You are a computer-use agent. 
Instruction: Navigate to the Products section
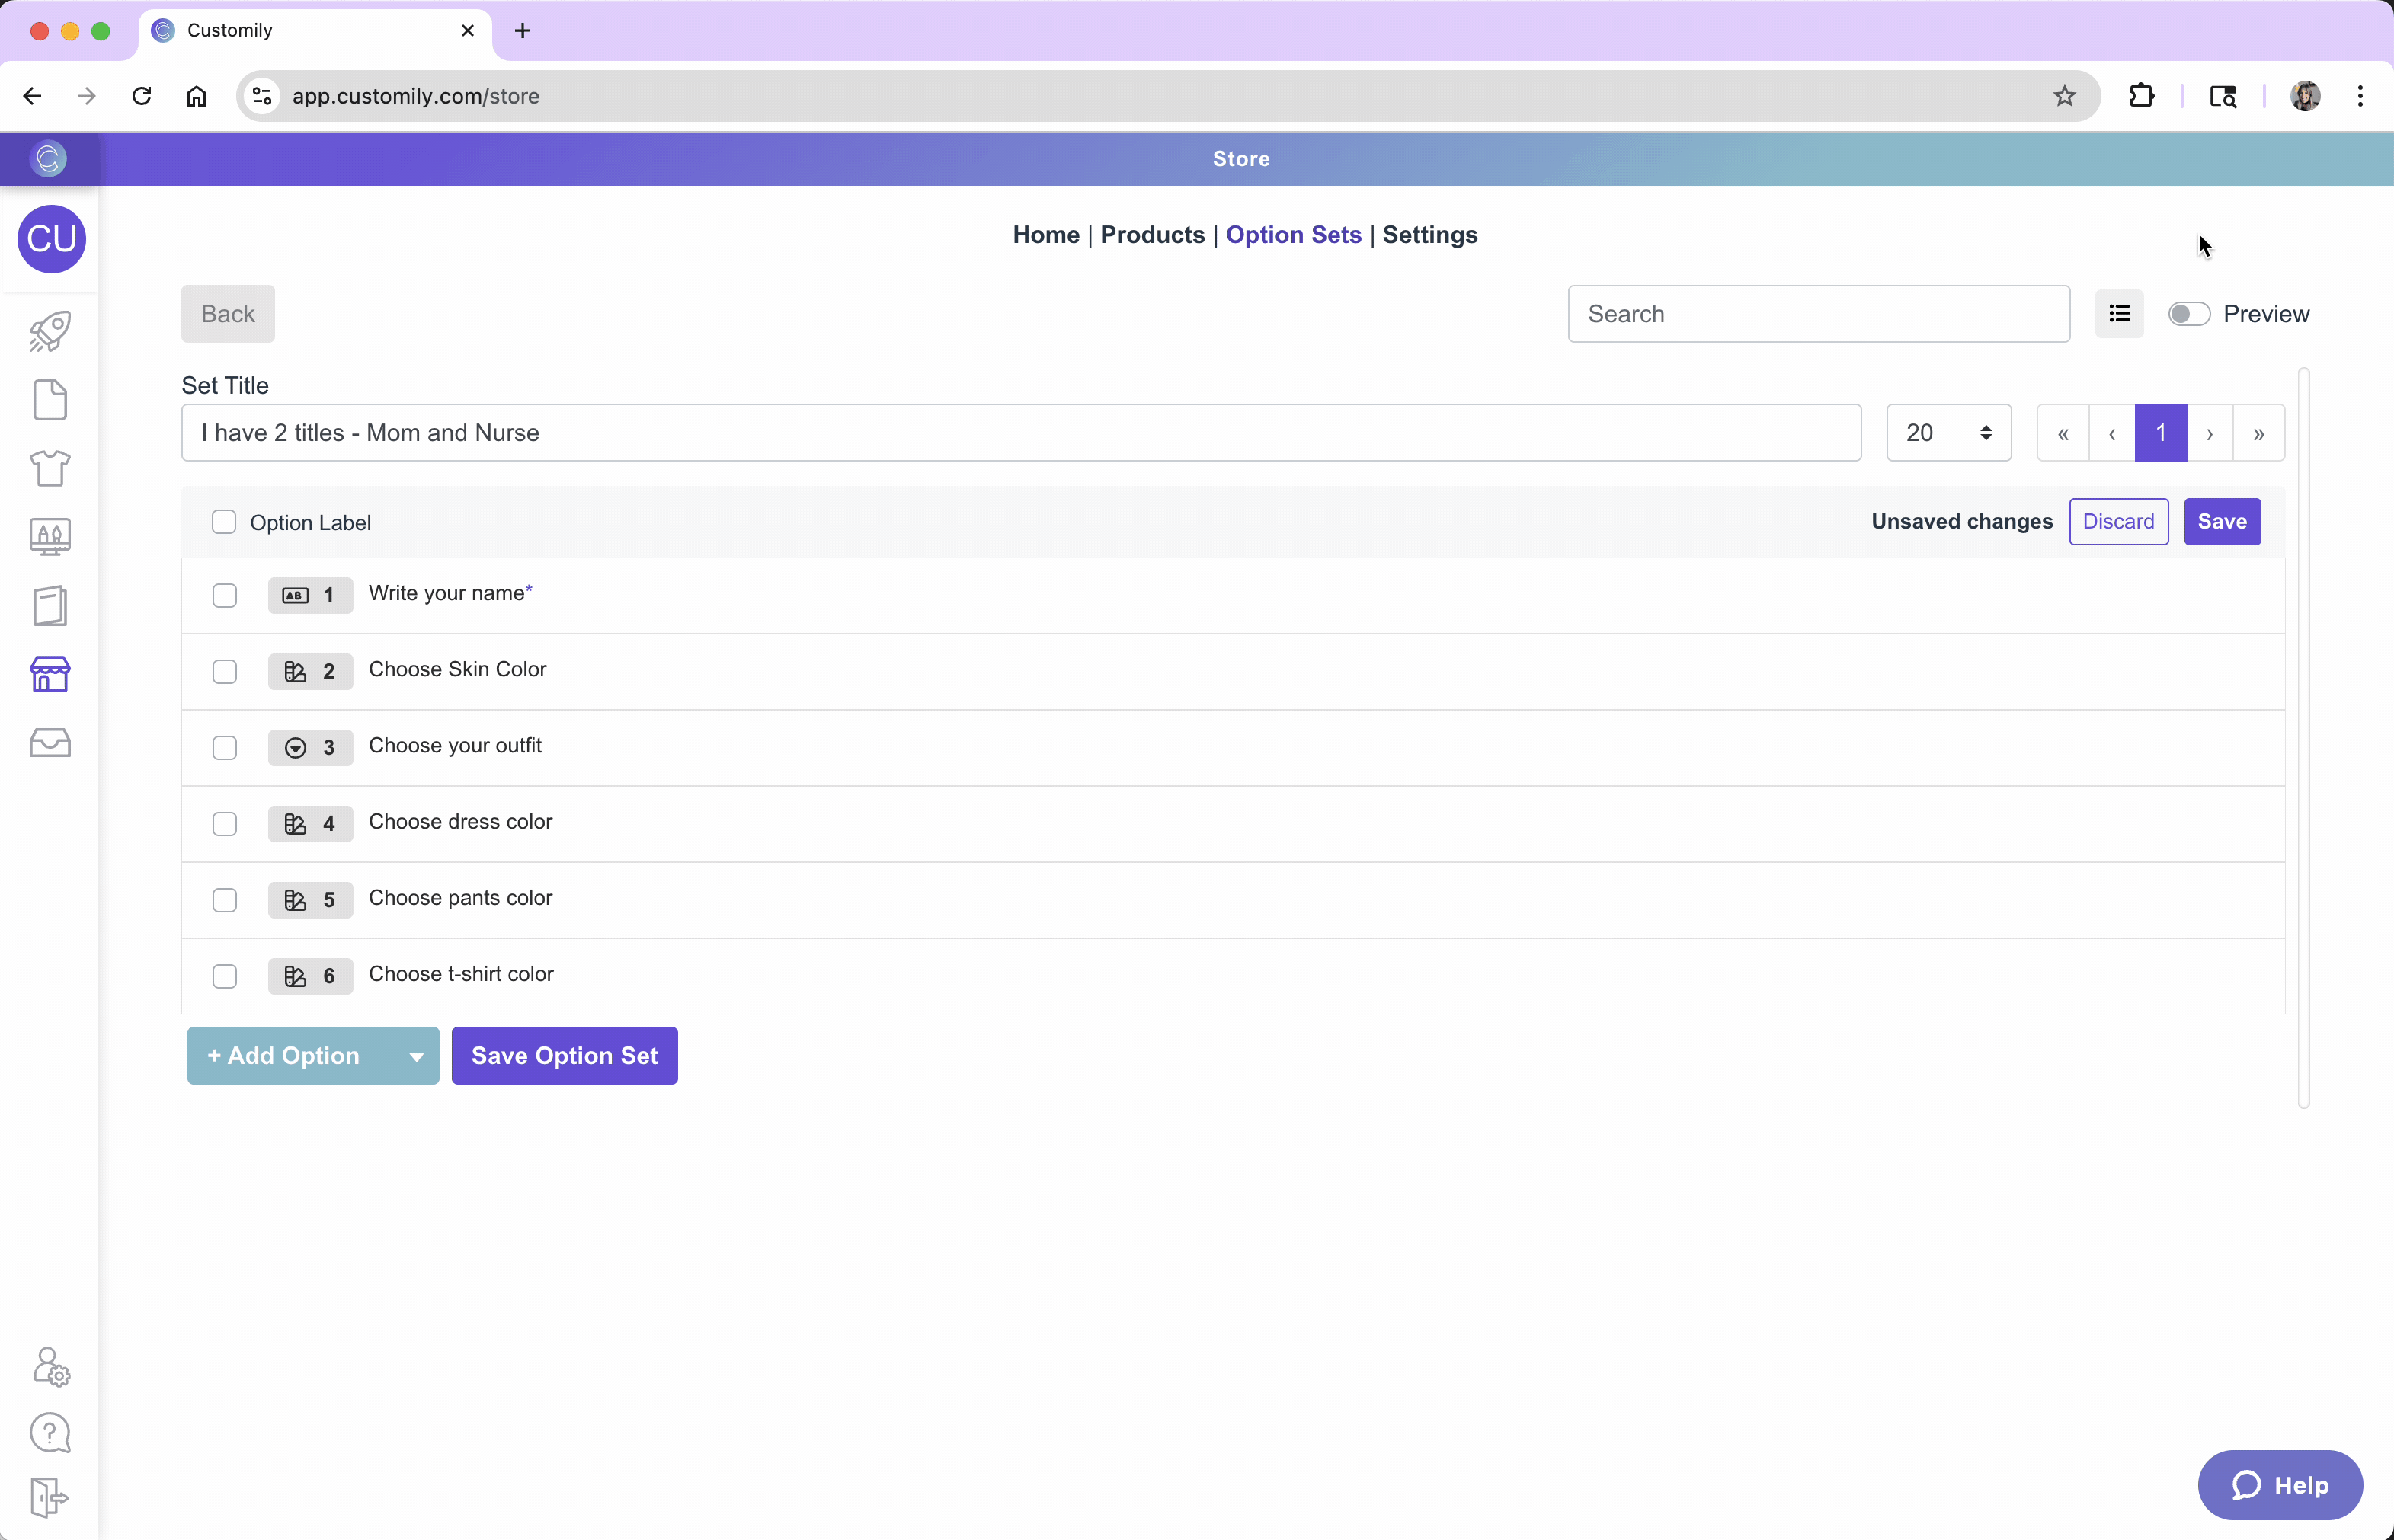1151,235
